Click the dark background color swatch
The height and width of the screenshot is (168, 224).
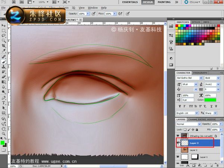pyautogui.click(x=5, y=145)
